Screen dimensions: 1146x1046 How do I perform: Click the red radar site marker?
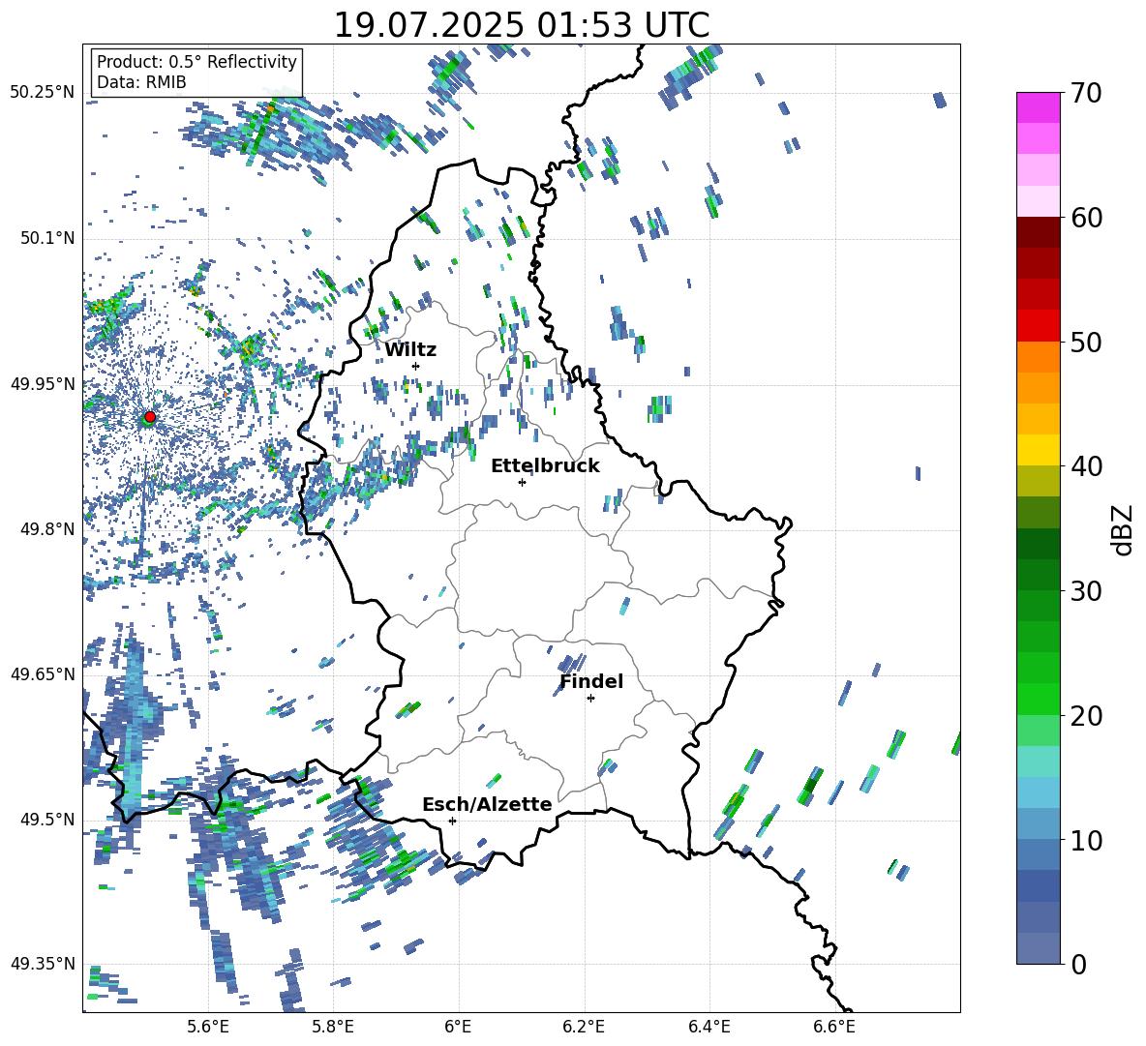(x=150, y=417)
